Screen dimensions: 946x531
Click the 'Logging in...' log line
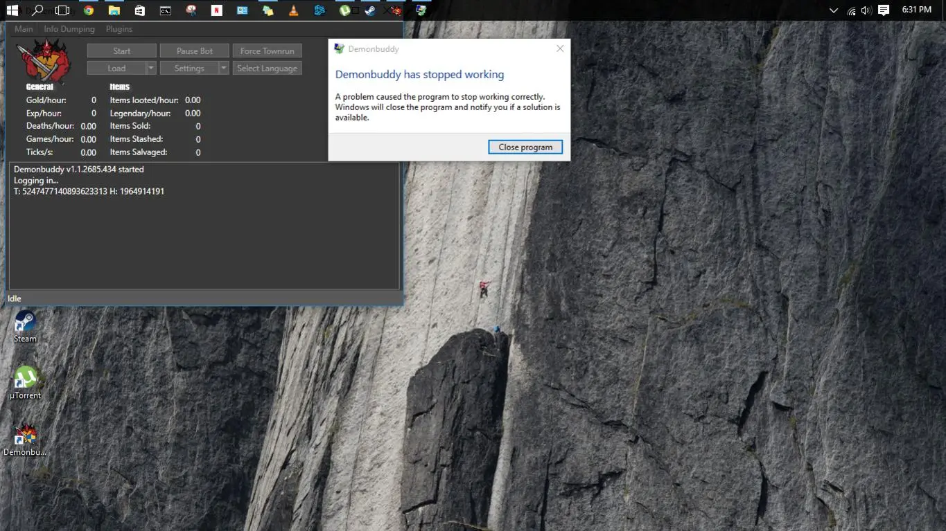pos(36,181)
